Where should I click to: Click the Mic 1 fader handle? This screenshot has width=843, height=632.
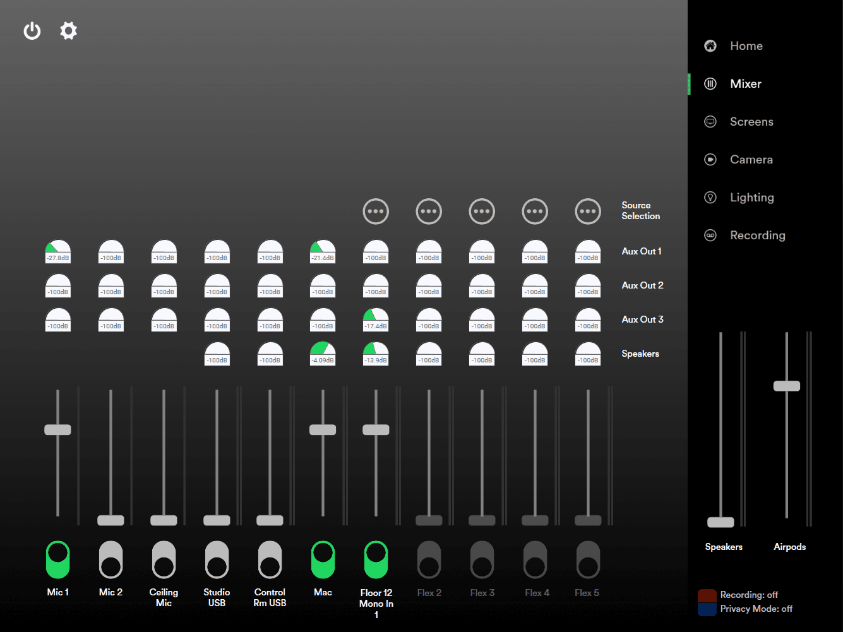point(57,430)
